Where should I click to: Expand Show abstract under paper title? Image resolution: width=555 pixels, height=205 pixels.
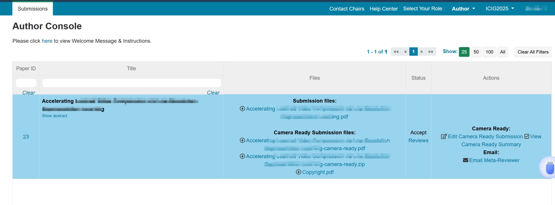[x=54, y=116]
